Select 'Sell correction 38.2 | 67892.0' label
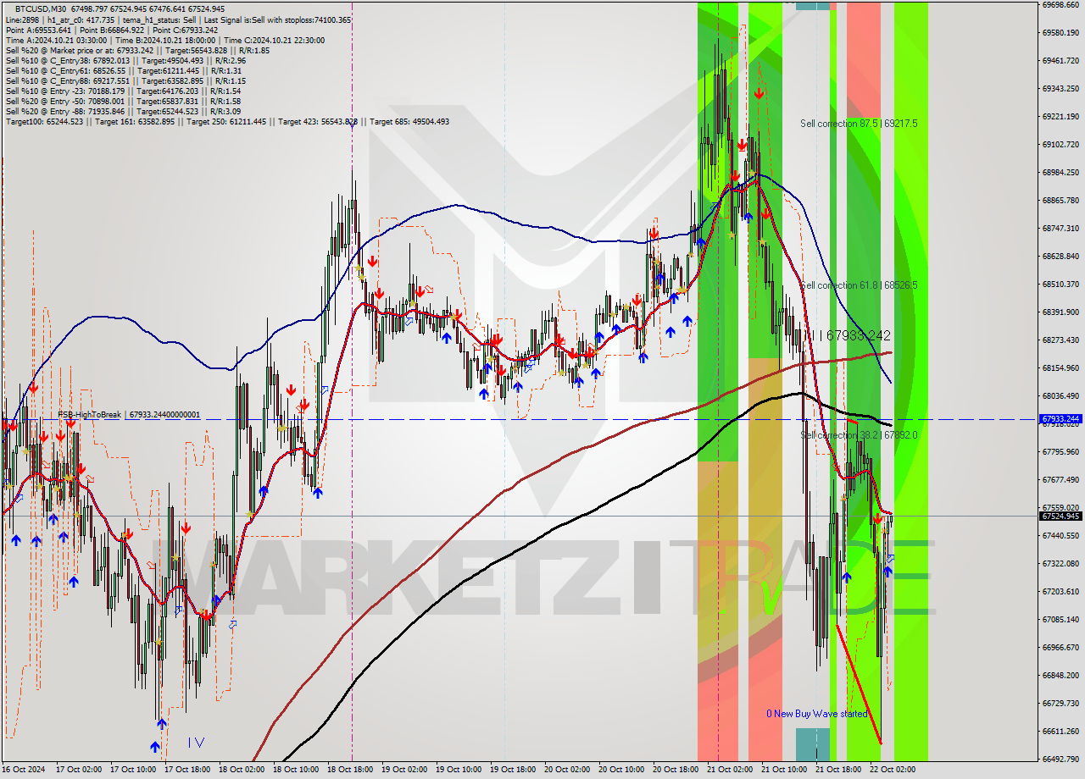This screenshot has width=1085, height=779. click(859, 435)
